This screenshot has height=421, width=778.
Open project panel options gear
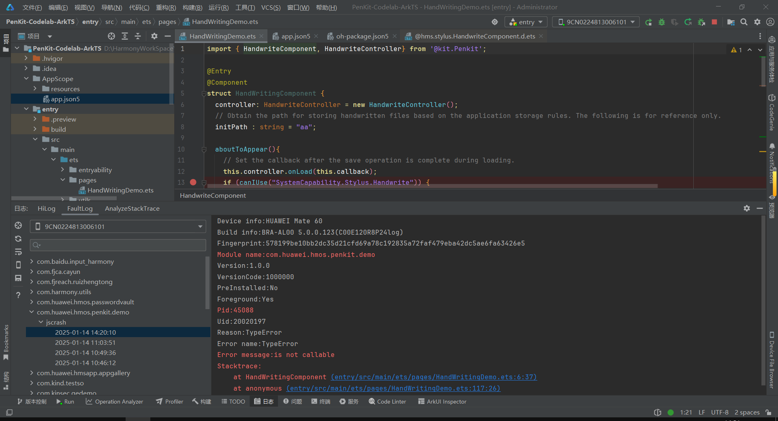[154, 36]
